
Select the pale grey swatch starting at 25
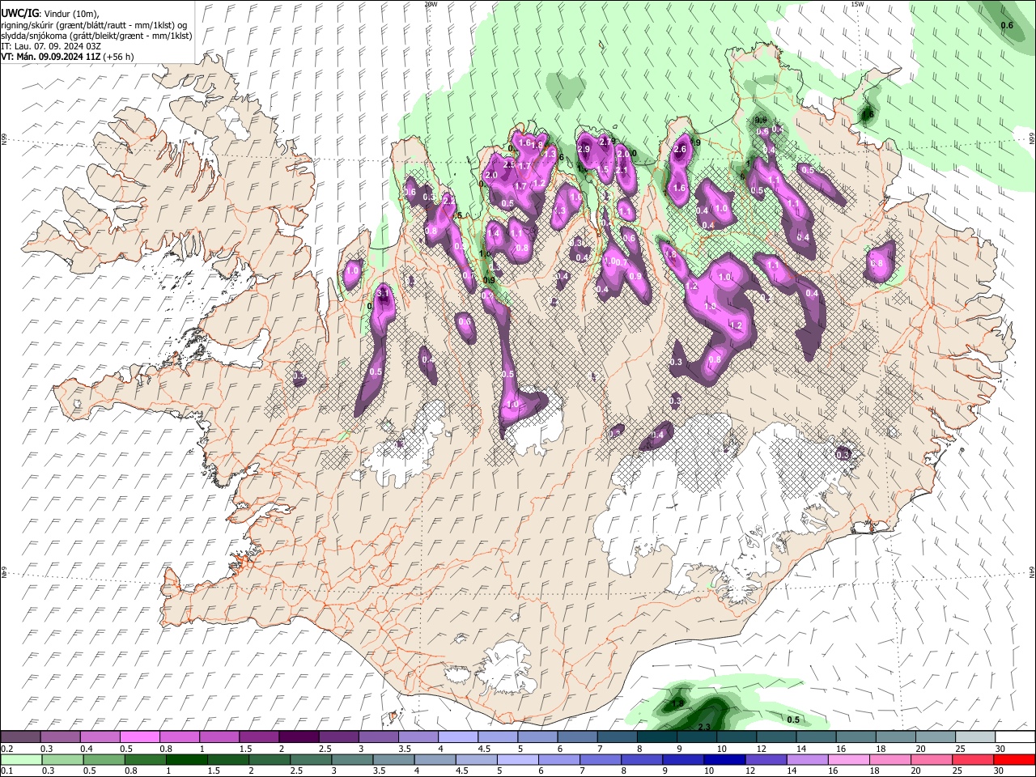[x=975, y=737]
